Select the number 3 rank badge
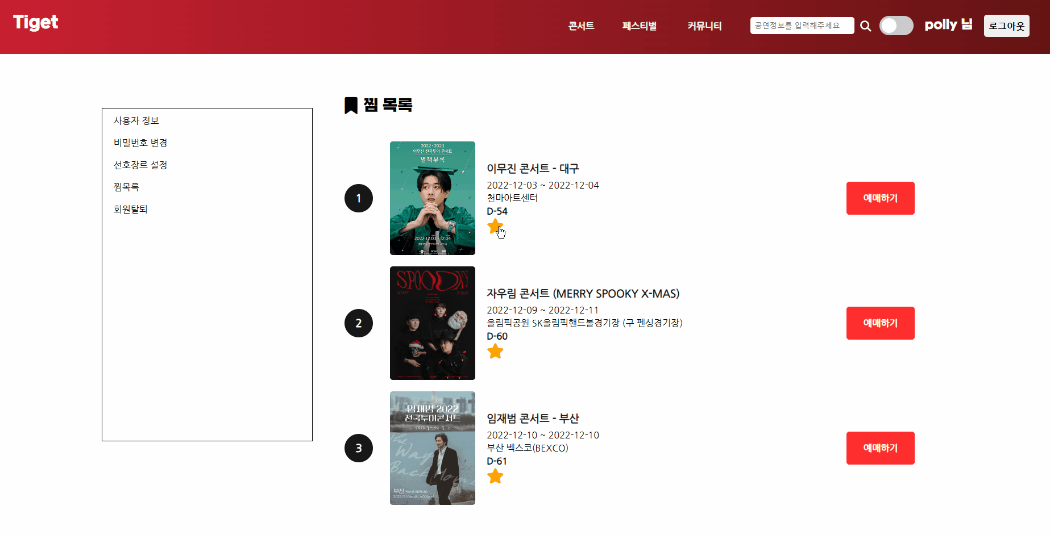This screenshot has height=535, width=1050. pyautogui.click(x=359, y=448)
